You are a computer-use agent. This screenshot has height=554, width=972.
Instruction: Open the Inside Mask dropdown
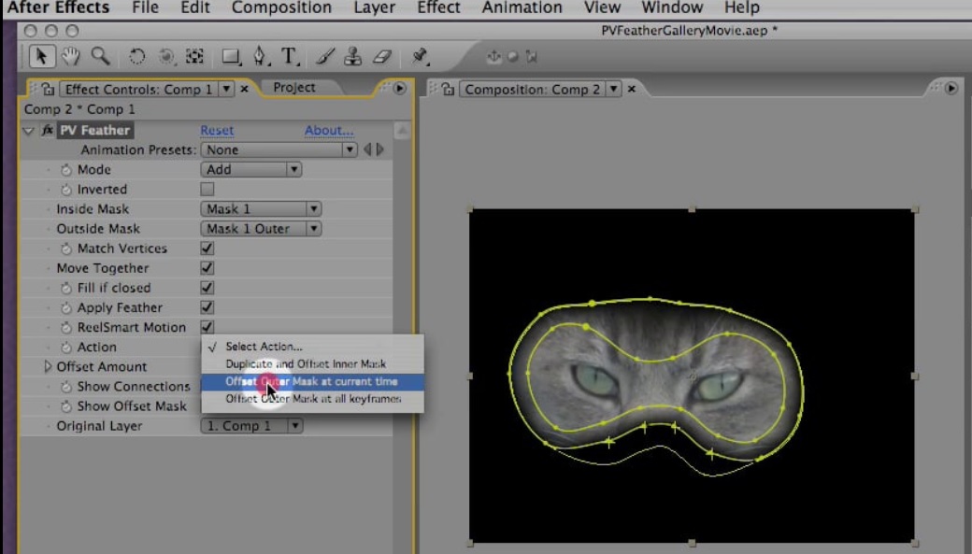click(x=261, y=209)
